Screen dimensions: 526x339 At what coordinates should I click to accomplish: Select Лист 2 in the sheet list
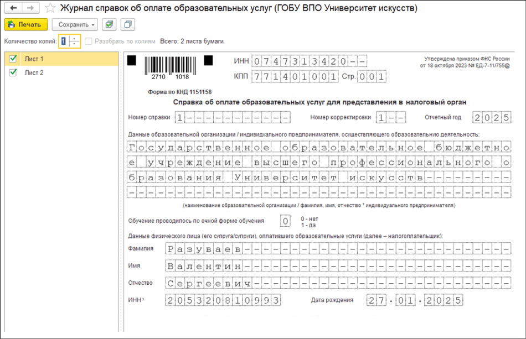coord(34,72)
